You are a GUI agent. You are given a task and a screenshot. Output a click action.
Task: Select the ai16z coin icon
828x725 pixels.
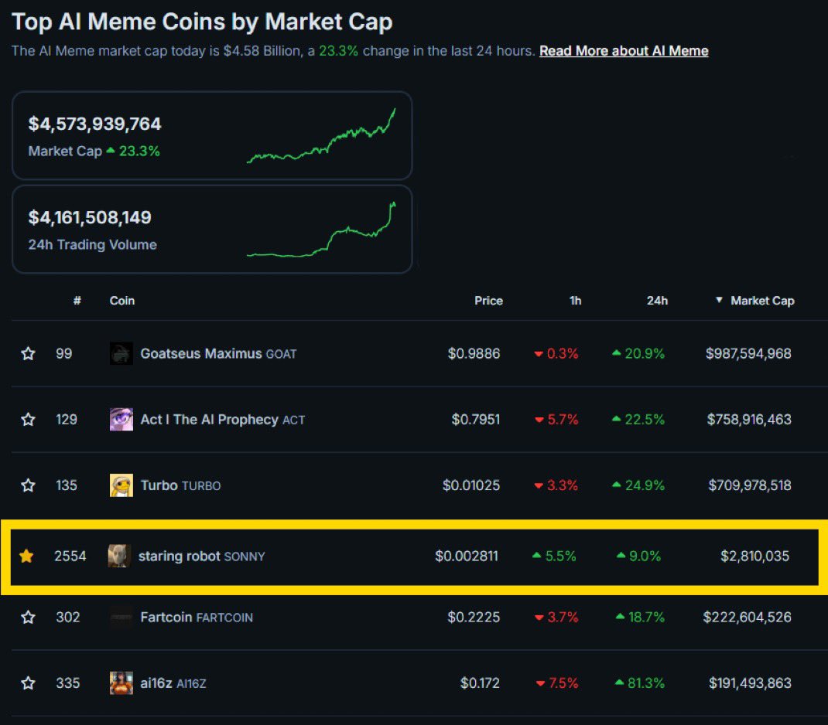[x=120, y=682]
